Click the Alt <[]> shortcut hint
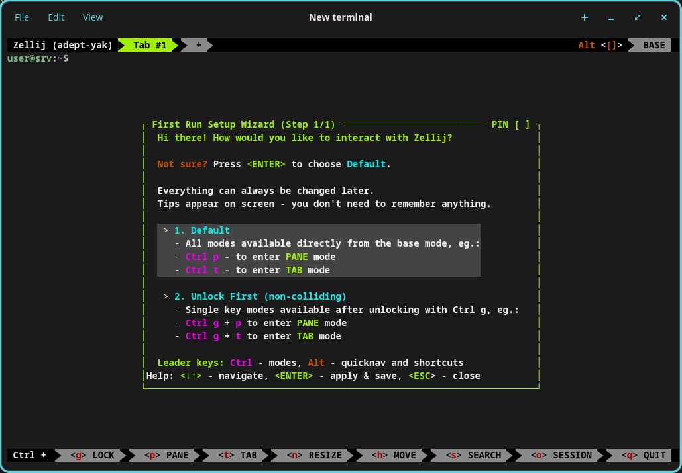The width and height of the screenshot is (682, 473). pos(600,45)
